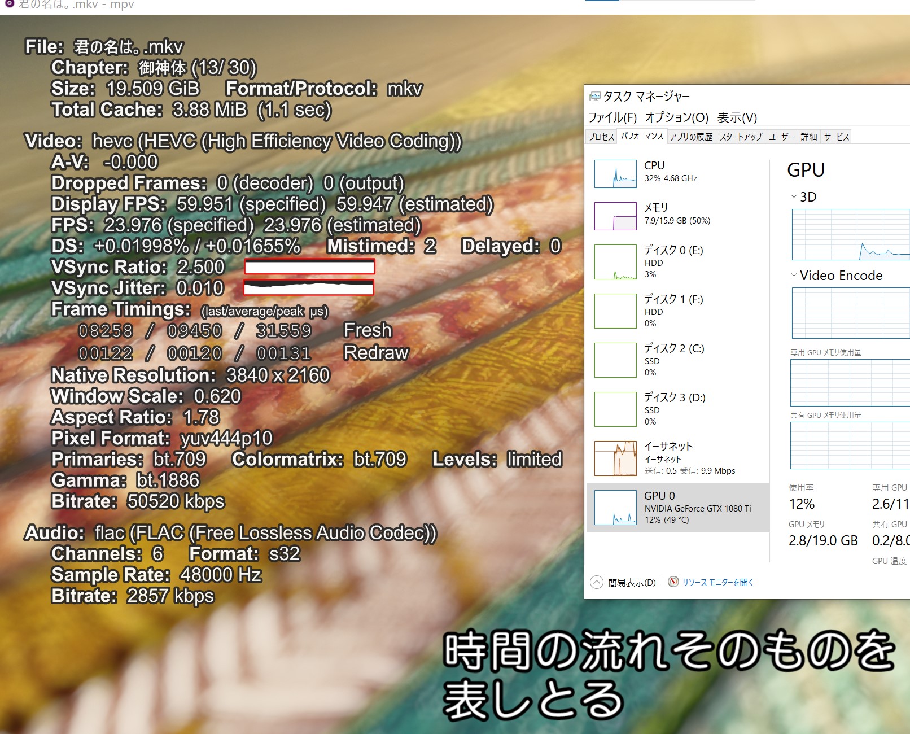Click the 3D GPU usage graph
Viewport: 910px width, 734px height.
[x=851, y=234]
